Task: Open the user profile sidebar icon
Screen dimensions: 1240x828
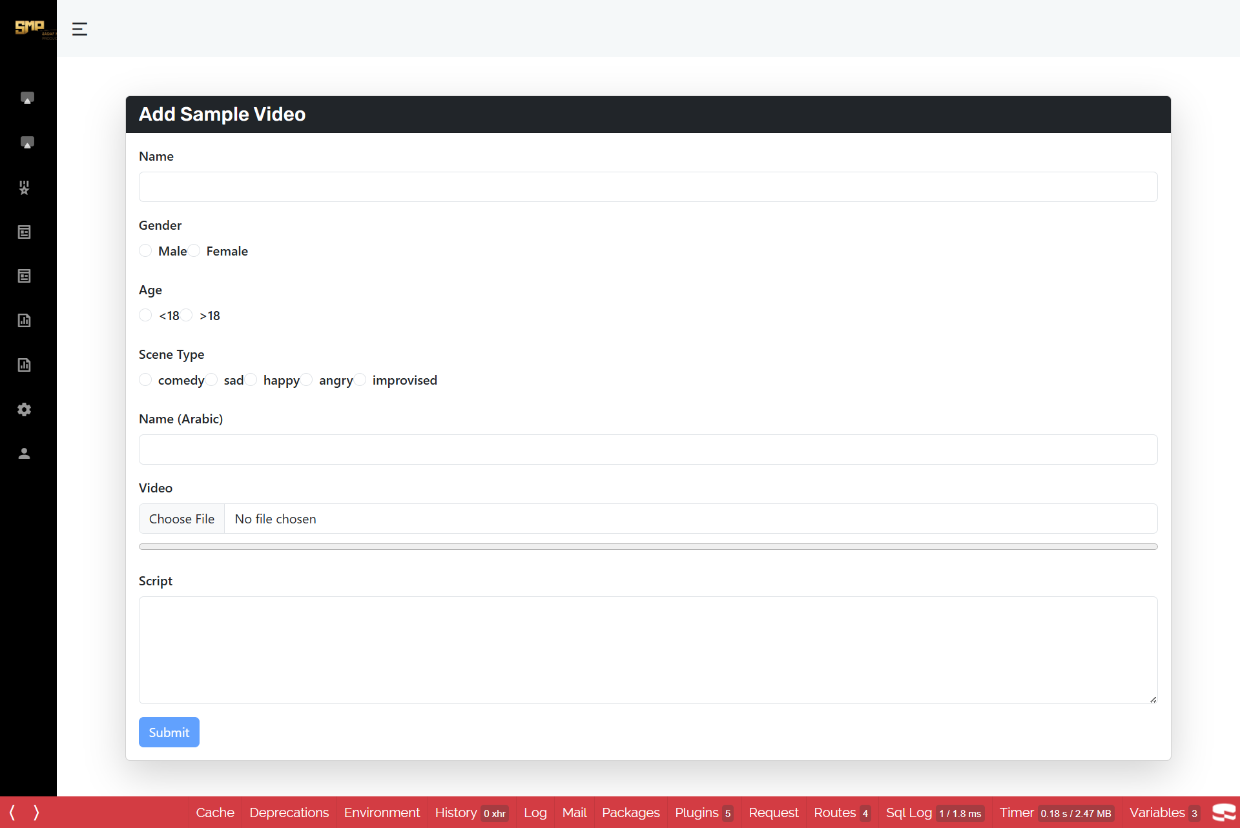Action: point(25,454)
